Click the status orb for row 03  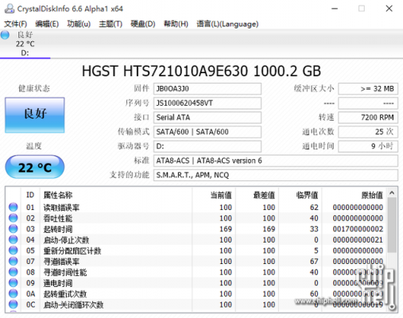(13, 229)
